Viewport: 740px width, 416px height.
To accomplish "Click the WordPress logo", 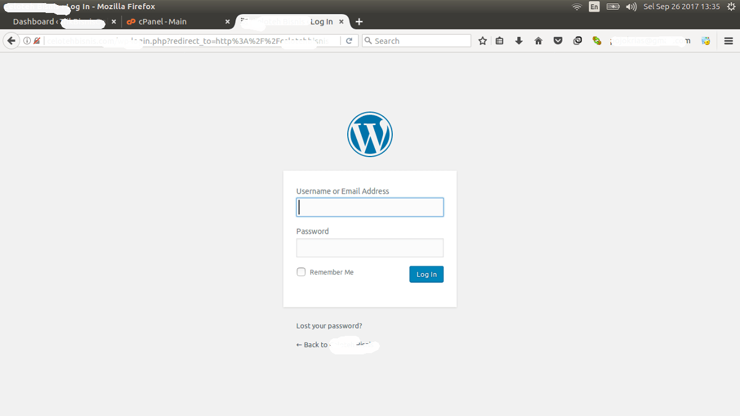I will [x=370, y=134].
